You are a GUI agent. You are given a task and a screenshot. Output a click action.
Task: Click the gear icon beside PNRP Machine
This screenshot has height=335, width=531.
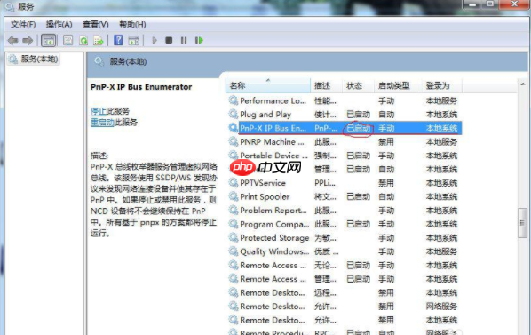tap(234, 141)
